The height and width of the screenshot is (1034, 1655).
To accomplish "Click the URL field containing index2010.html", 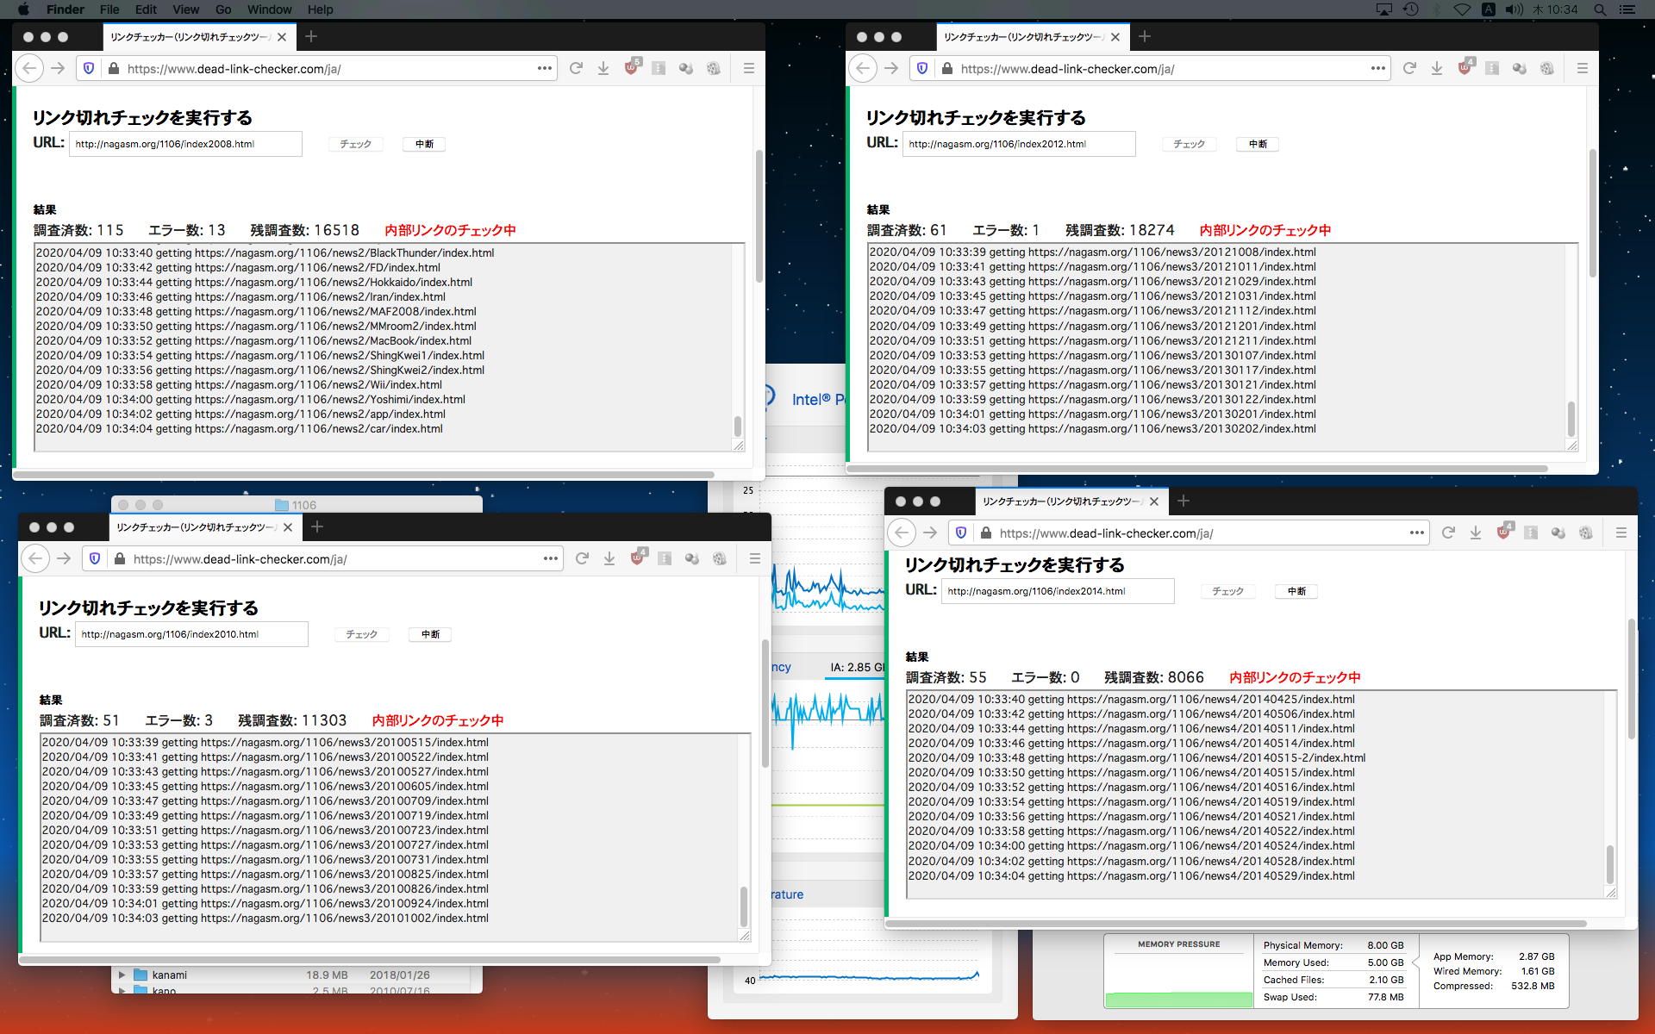I will click(191, 634).
